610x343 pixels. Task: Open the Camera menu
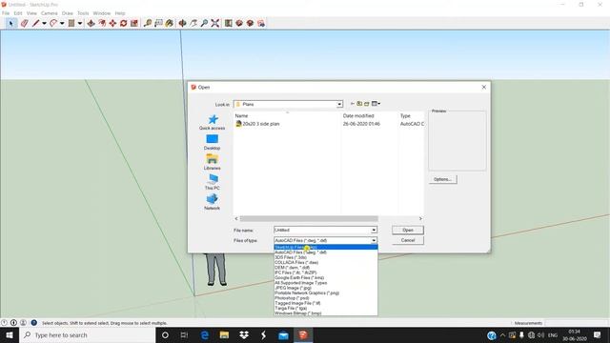click(x=49, y=13)
